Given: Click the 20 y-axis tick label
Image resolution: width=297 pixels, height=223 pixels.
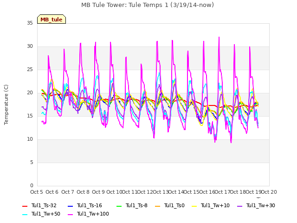Looking at the screenshot, I should 30,93.
